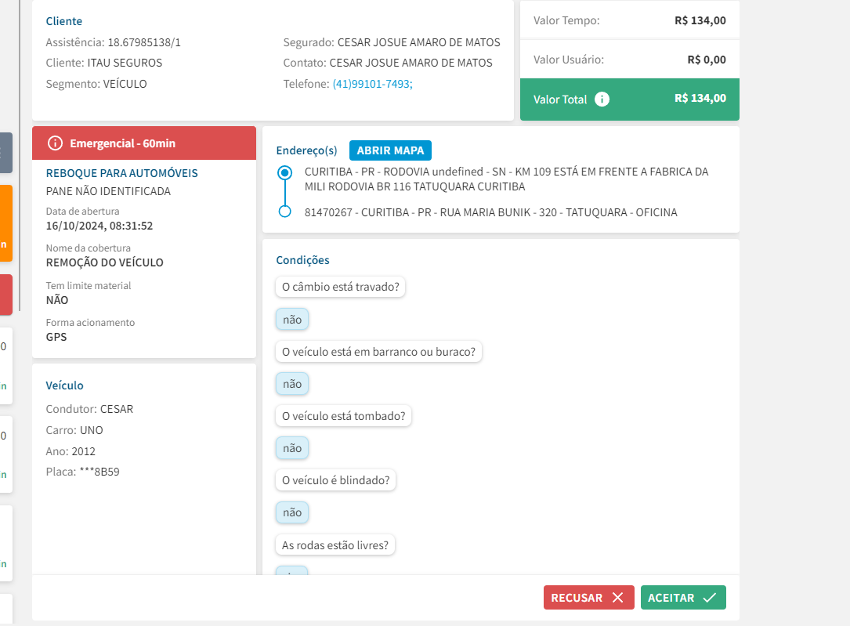Open the gray card in left sidebar
The image size is (850, 626).
[5, 153]
